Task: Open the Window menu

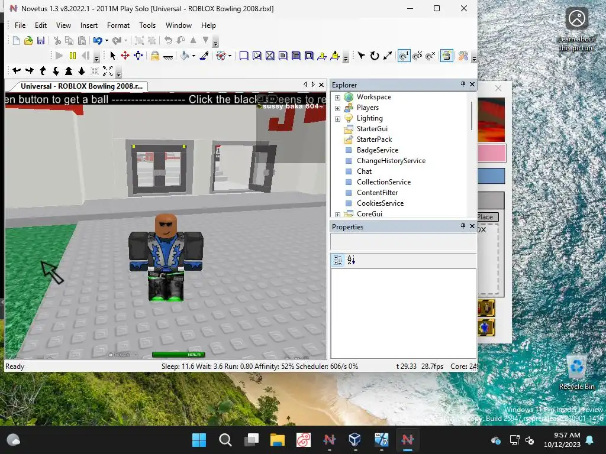Action: pos(179,25)
